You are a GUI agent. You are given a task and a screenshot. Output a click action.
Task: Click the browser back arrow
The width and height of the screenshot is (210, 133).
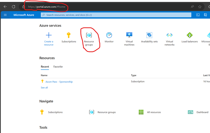tap(5, 7)
